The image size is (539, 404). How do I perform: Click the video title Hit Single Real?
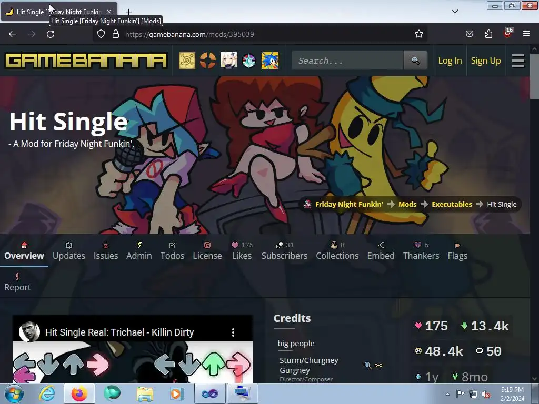pyautogui.click(x=119, y=332)
